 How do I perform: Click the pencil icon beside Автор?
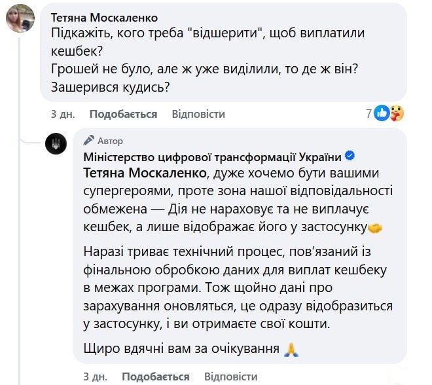[x=89, y=141]
